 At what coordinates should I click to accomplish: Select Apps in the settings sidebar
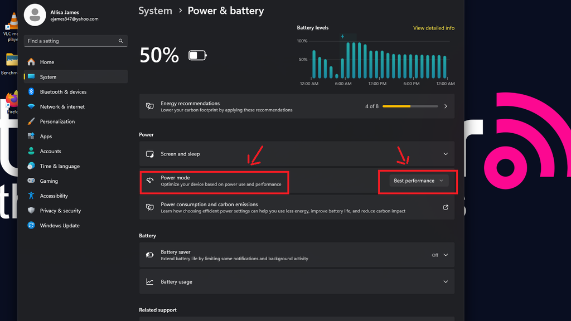(46, 137)
